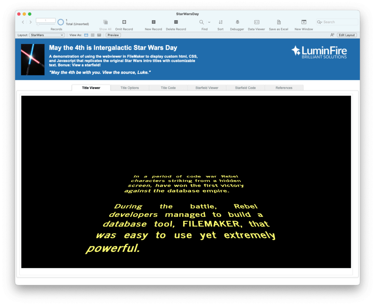Close the StarWarsDay window
This screenshot has width=375, height=305.
coord(19,14)
